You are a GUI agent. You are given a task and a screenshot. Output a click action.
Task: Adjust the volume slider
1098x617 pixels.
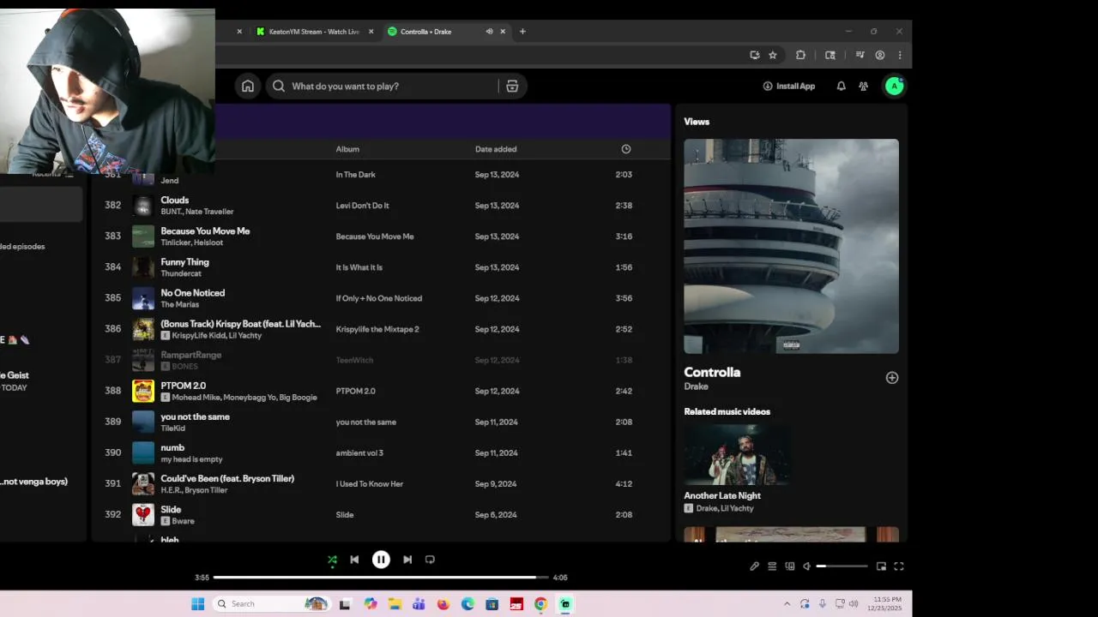[842, 566]
